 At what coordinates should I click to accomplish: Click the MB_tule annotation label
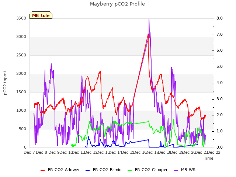41,15
